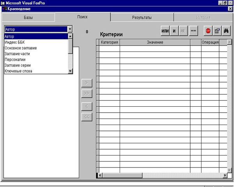Collapse the Автор combo box arrow
The image size is (239, 187).
(x=70, y=29)
